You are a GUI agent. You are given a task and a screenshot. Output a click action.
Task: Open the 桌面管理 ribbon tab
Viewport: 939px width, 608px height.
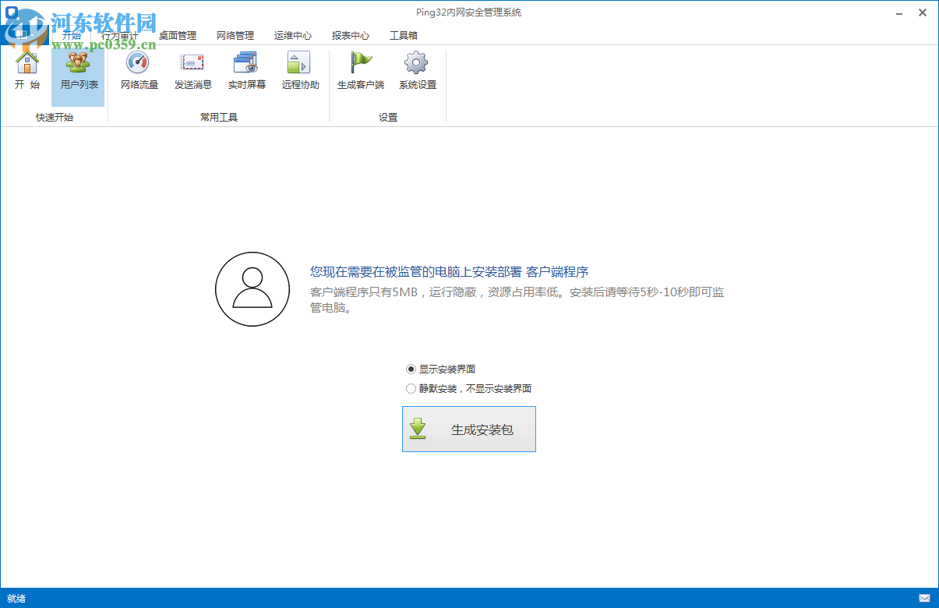178,35
